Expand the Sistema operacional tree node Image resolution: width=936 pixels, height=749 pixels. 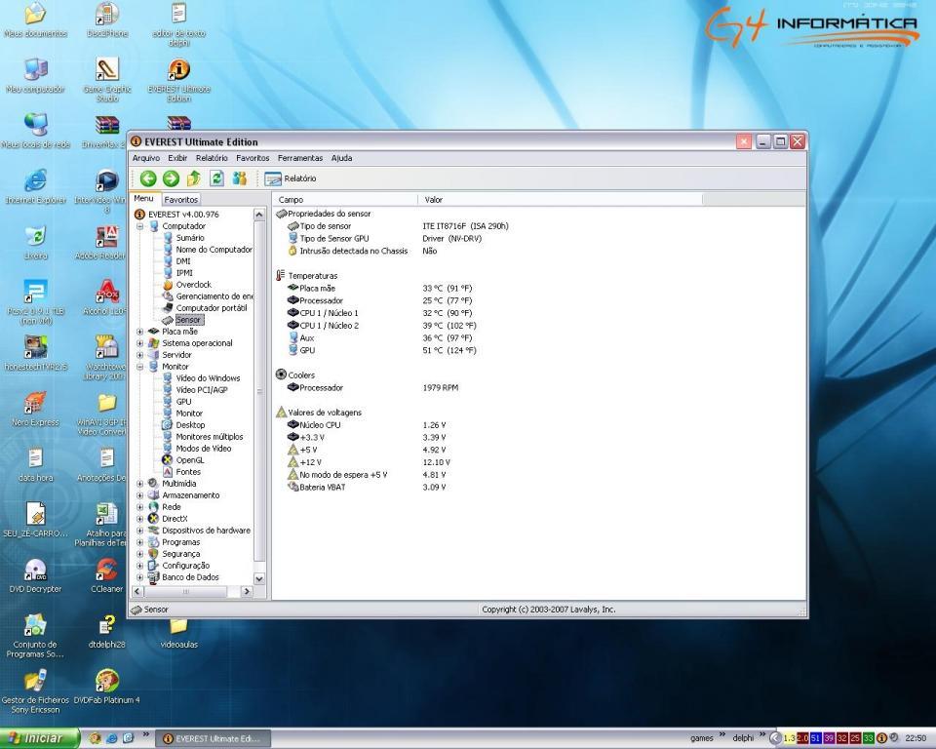point(139,343)
